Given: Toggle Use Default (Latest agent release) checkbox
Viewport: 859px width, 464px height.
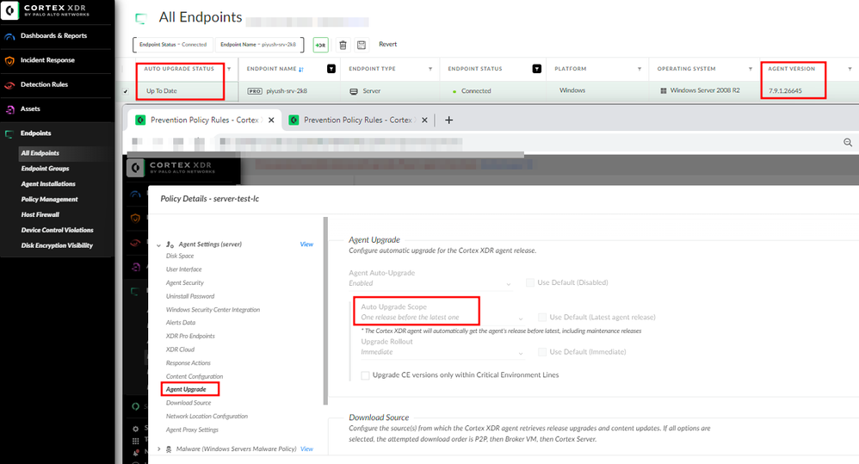Looking at the screenshot, I should point(541,317).
